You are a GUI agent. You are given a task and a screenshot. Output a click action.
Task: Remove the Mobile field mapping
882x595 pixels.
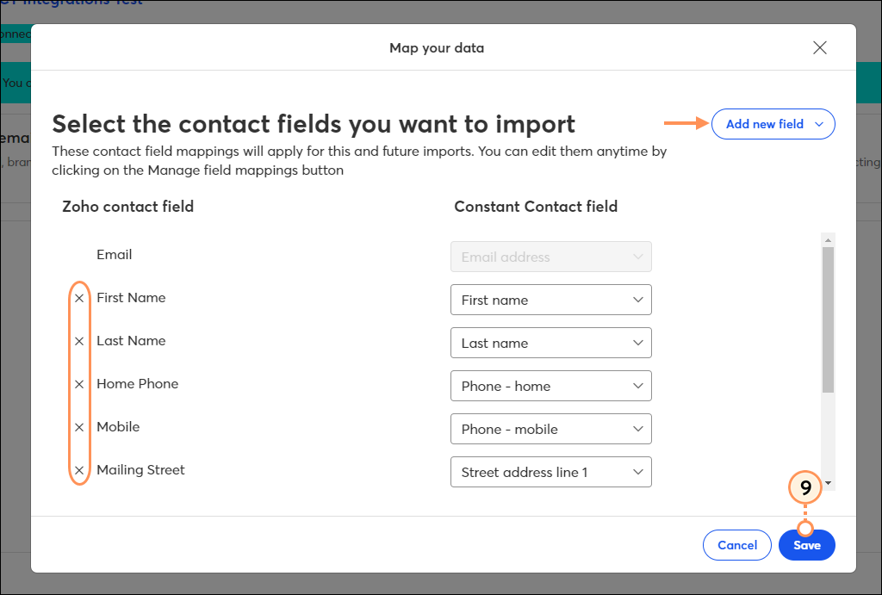click(x=79, y=427)
